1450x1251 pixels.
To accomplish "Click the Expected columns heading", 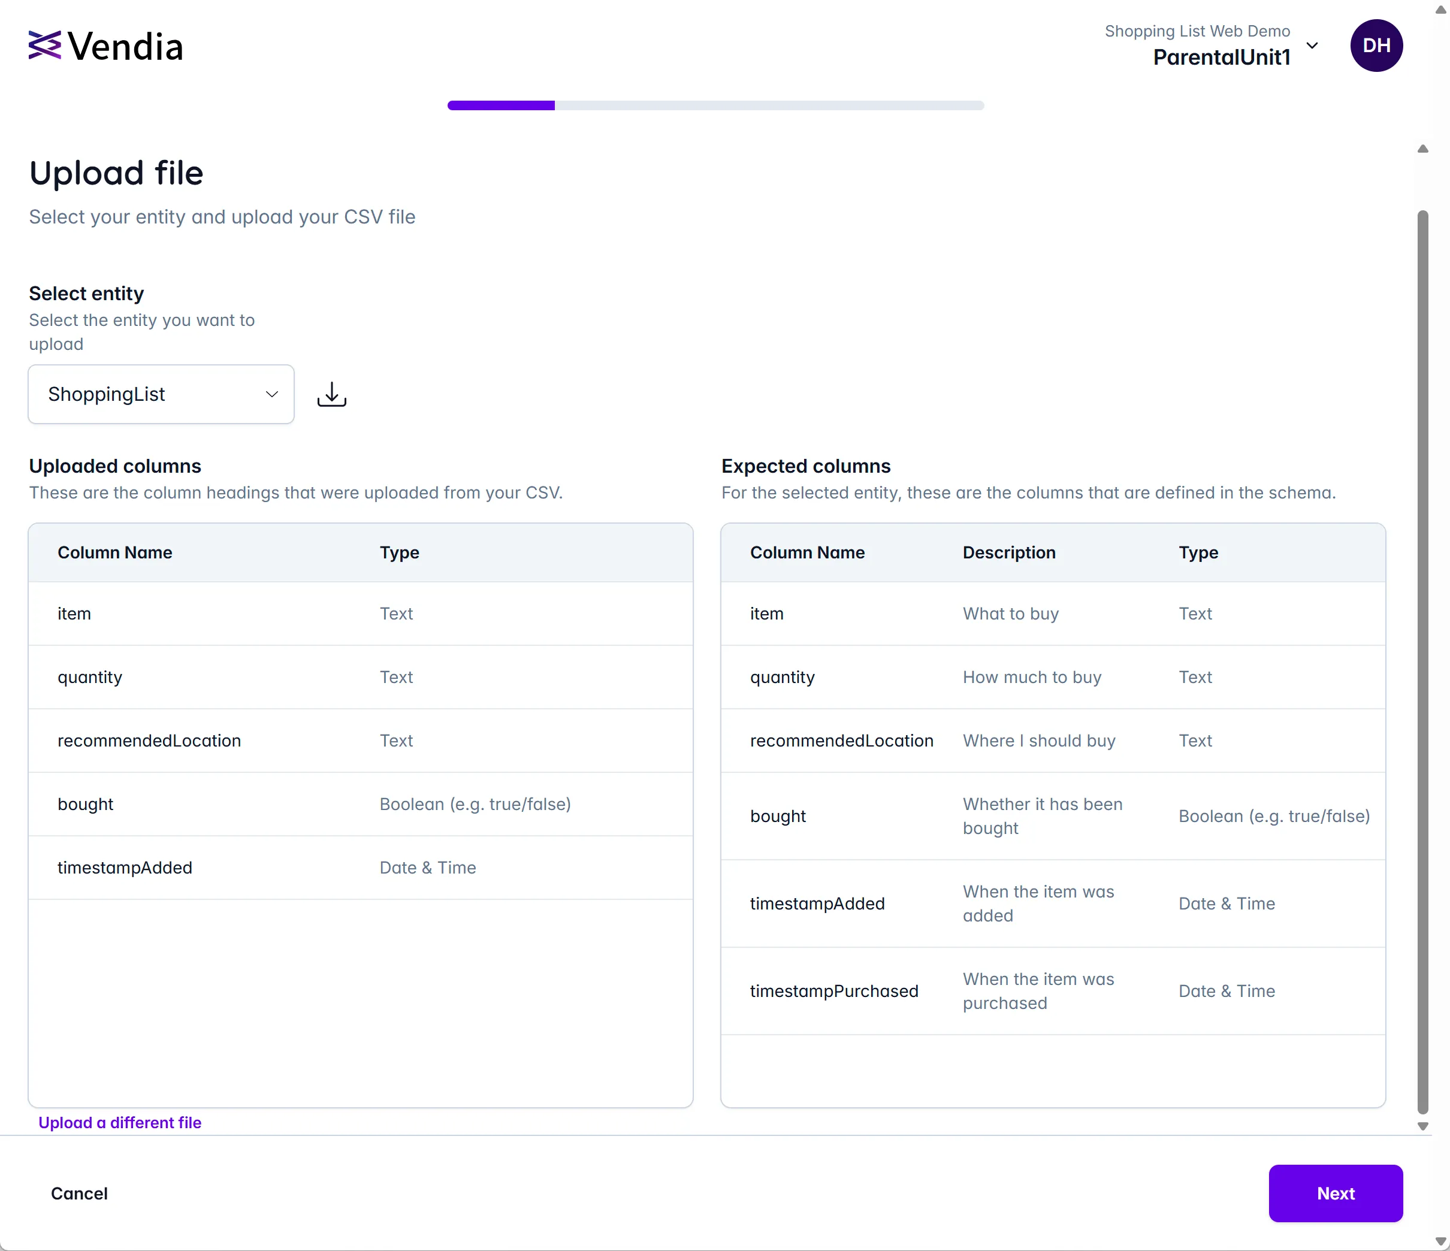I will (806, 466).
